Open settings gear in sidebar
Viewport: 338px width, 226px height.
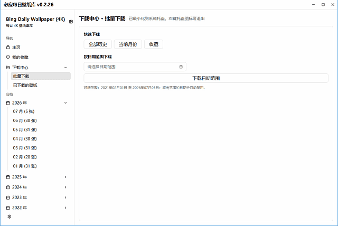tap(10, 216)
